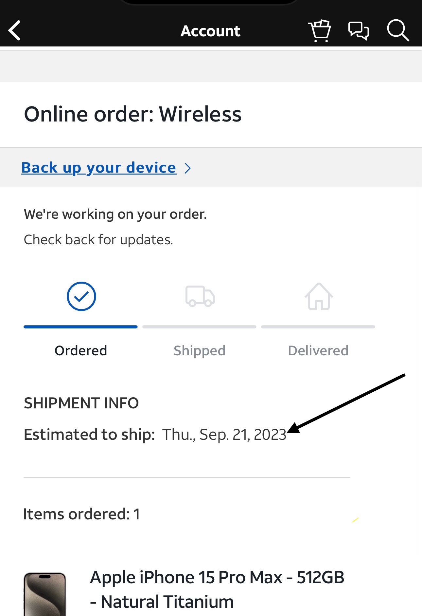Screen dimensions: 422x616
Task: Tap the Delivered house icon
Action: [319, 296]
